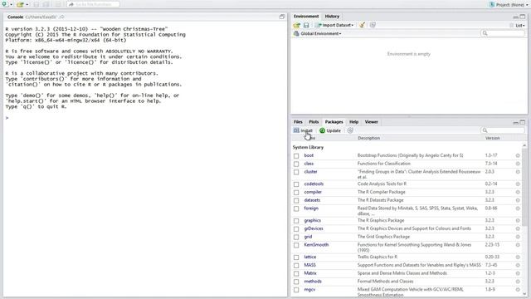Click the New File icon in main toolbar
The image size is (531, 299).
(x=5, y=4)
